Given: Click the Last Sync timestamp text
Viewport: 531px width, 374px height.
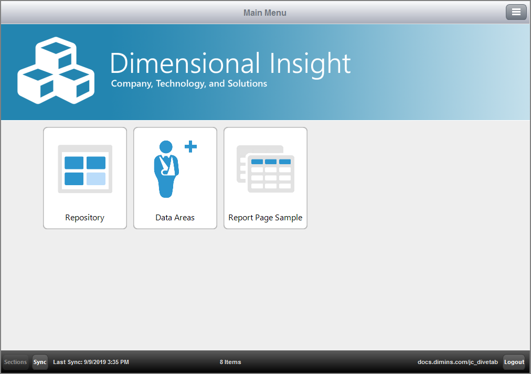Looking at the screenshot, I should coord(91,362).
